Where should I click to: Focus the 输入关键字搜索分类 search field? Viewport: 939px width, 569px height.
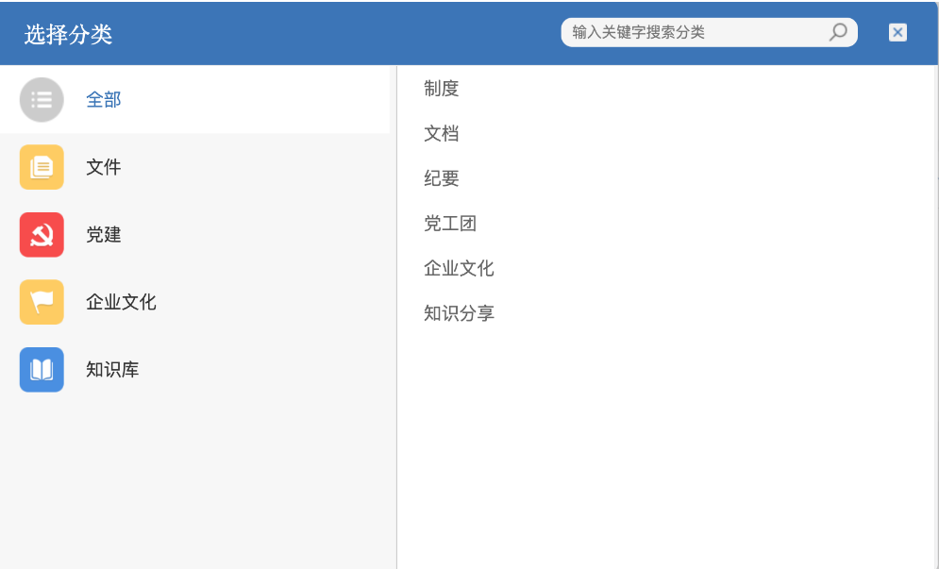(694, 32)
